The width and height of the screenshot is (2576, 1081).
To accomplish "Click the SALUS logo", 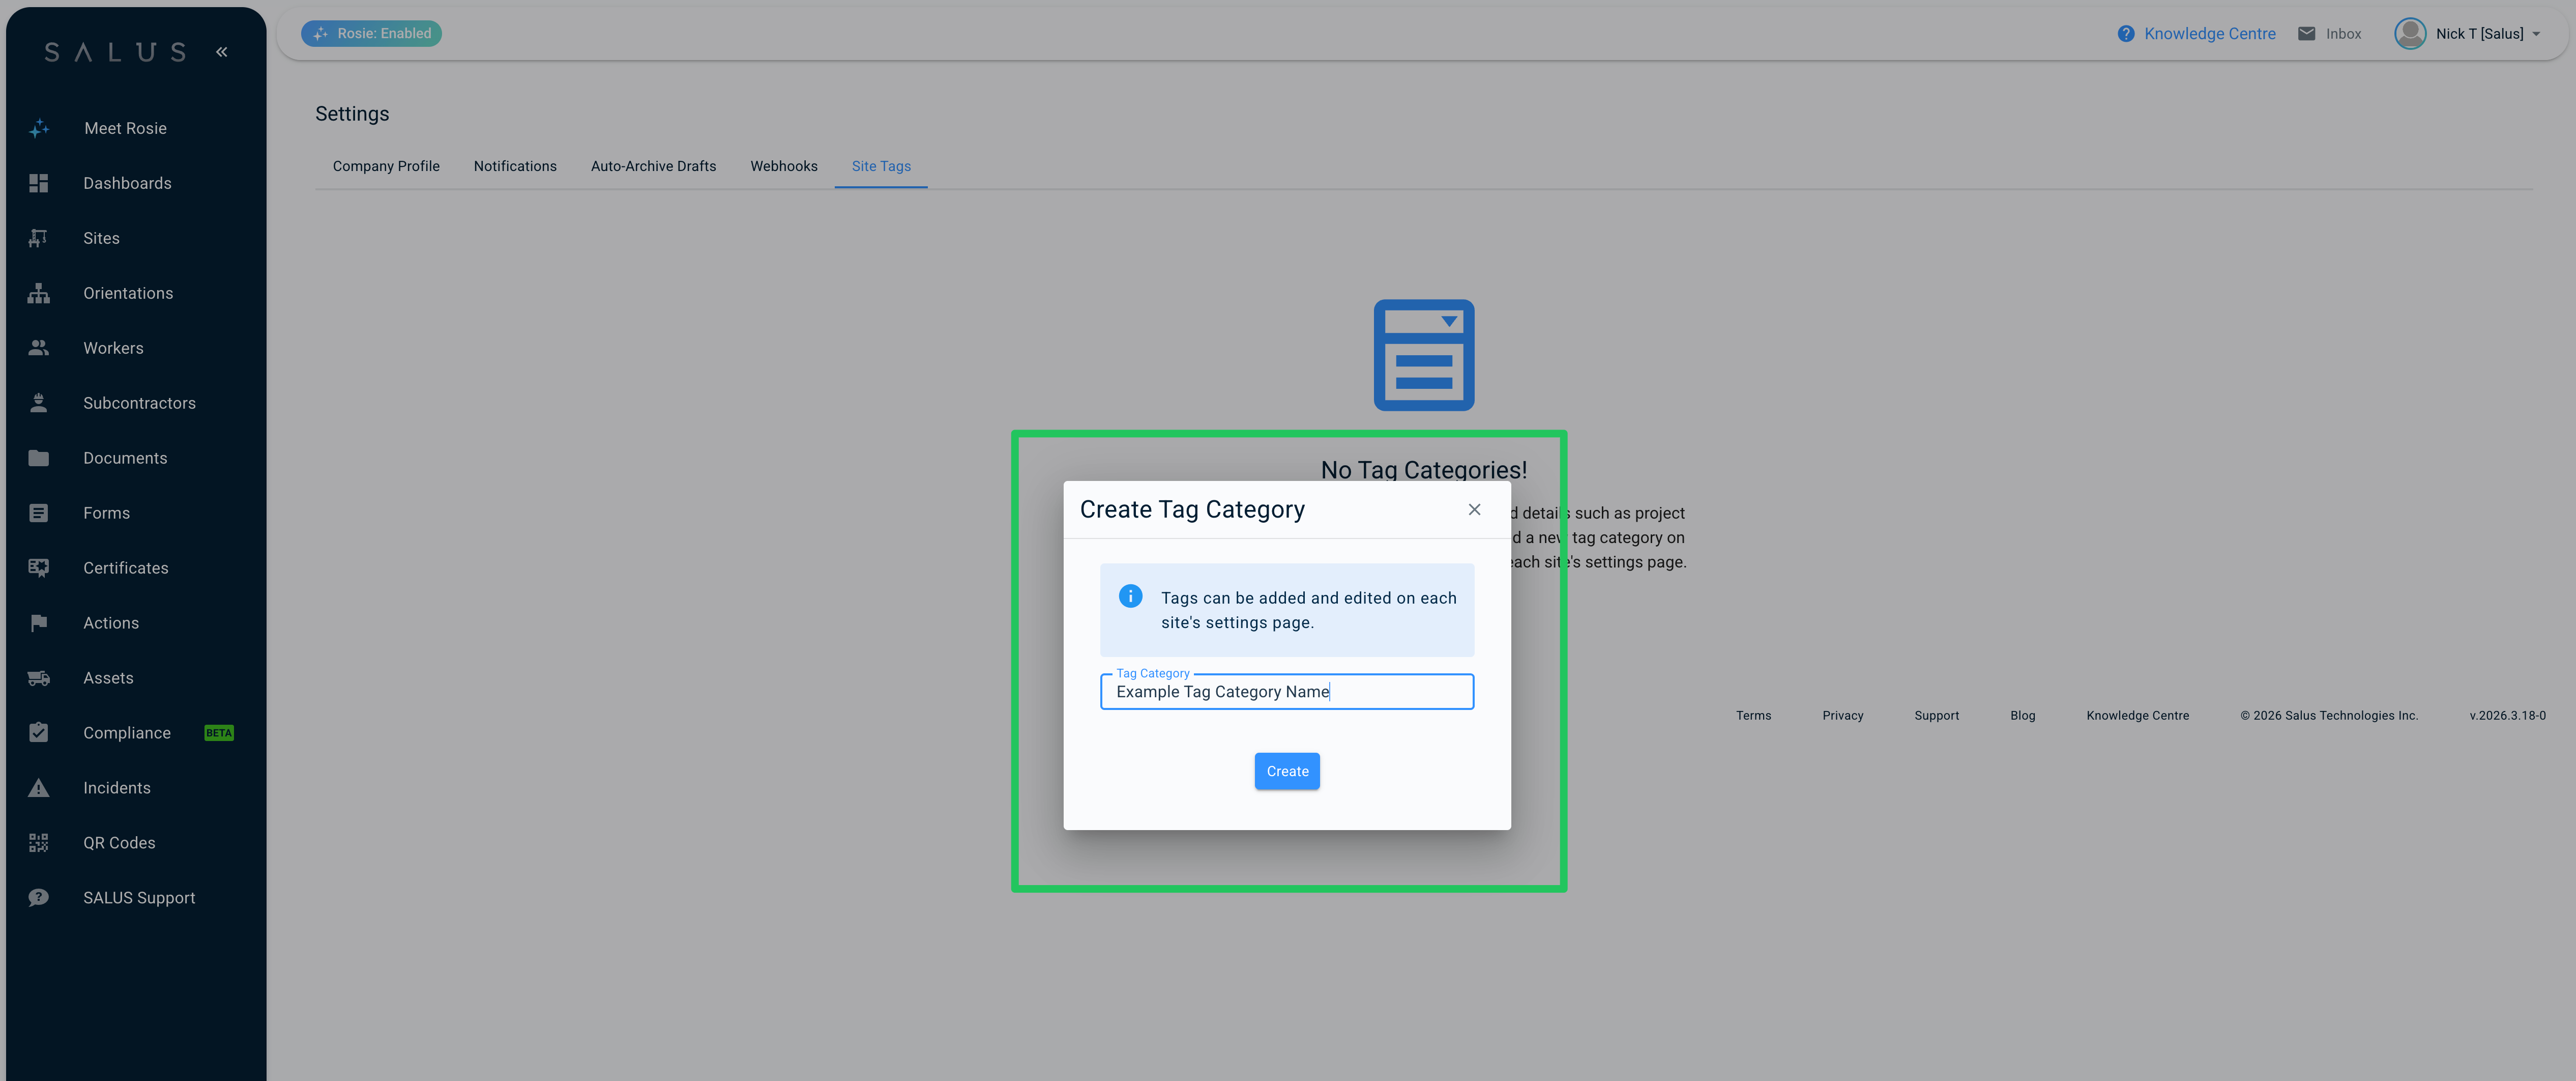I will coord(115,52).
